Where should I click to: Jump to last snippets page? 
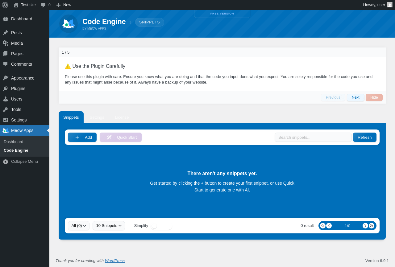(x=372, y=226)
